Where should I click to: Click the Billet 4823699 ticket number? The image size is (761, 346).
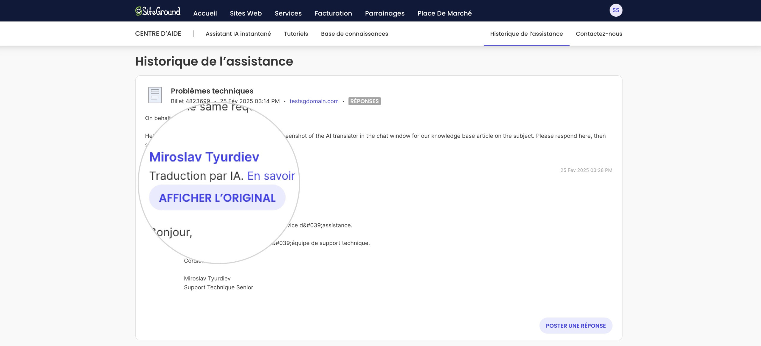click(190, 101)
